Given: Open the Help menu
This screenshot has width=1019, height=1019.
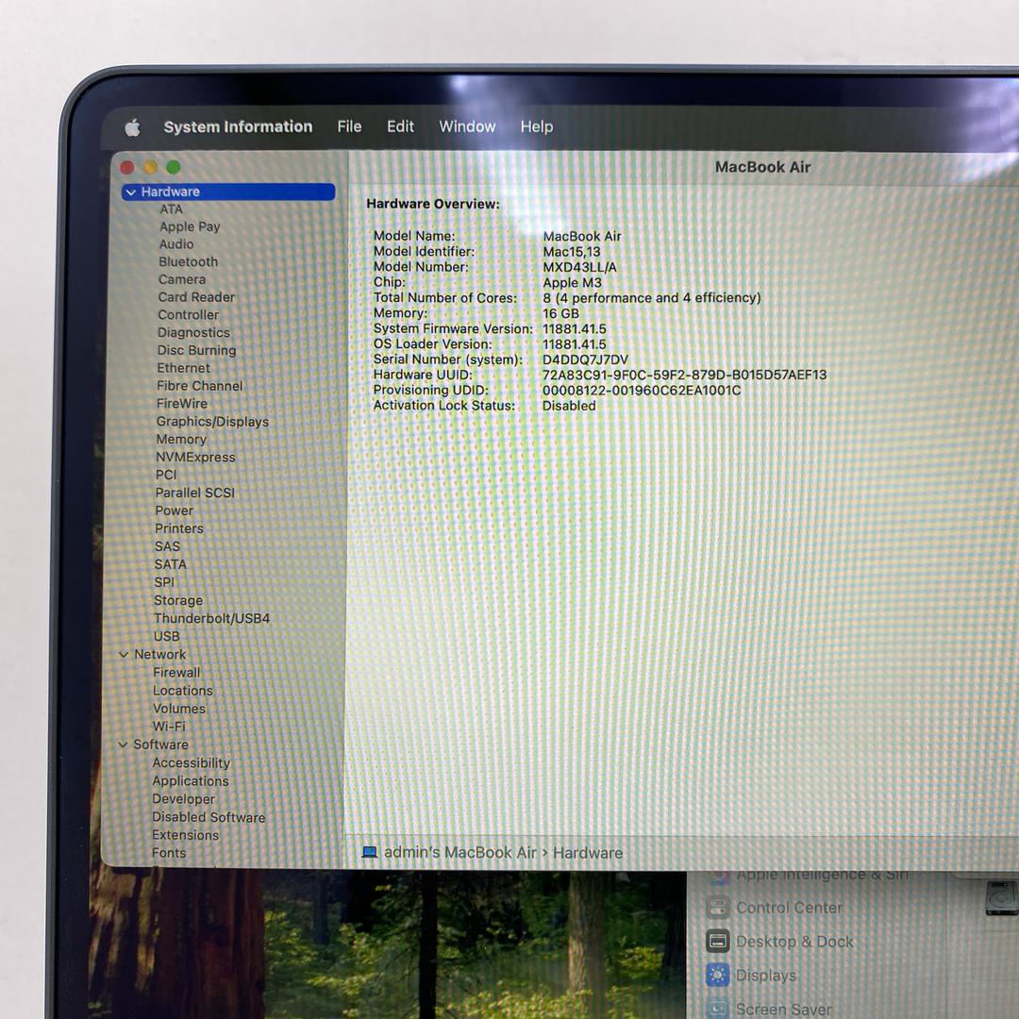Looking at the screenshot, I should click(x=537, y=126).
